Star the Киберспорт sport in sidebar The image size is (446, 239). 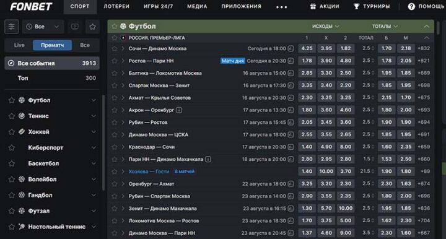11,148
